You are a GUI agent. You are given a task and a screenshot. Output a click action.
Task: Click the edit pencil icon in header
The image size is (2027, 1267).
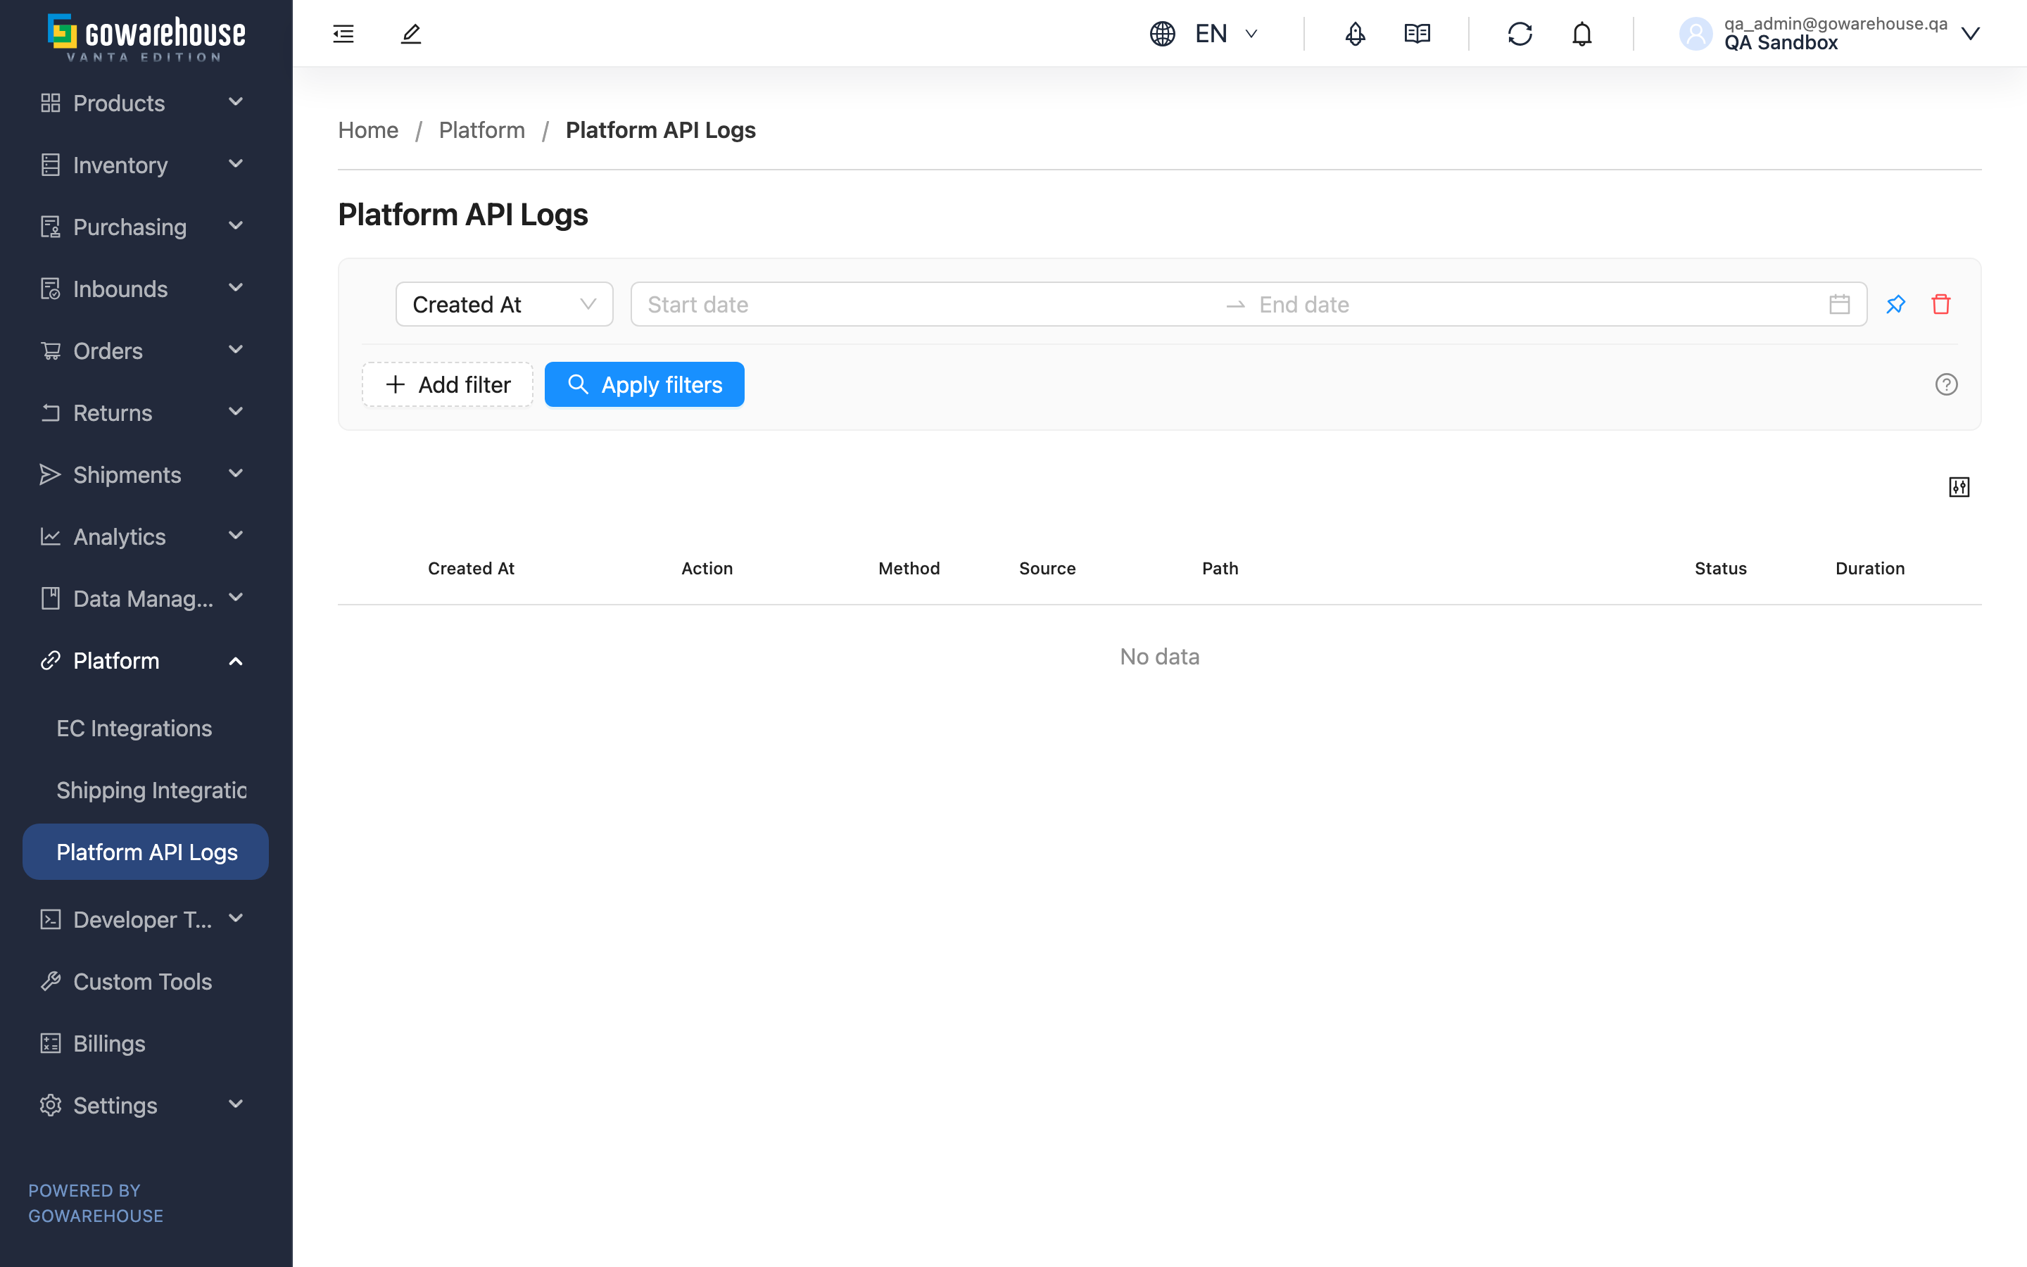pyautogui.click(x=410, y=34)
